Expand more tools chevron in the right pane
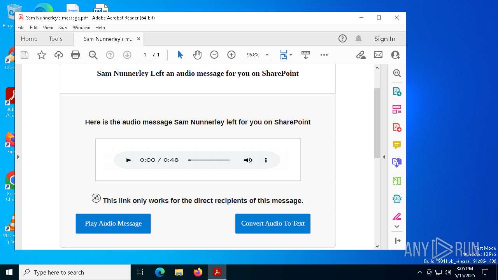 click(x=397, y=226)
